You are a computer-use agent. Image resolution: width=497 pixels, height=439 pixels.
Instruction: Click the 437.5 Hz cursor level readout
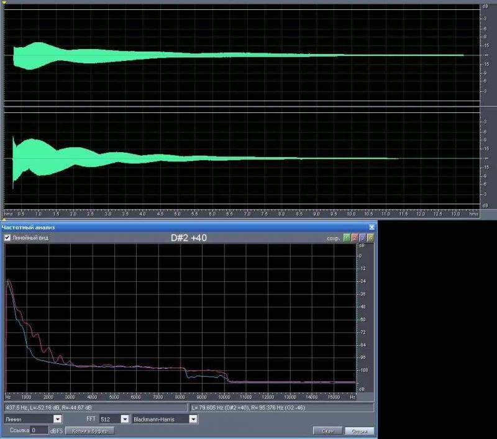96,407
